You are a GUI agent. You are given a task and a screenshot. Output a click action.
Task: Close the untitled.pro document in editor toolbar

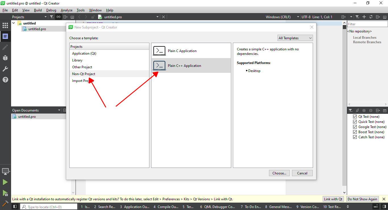pyautogui.click(x=163, y=17)
